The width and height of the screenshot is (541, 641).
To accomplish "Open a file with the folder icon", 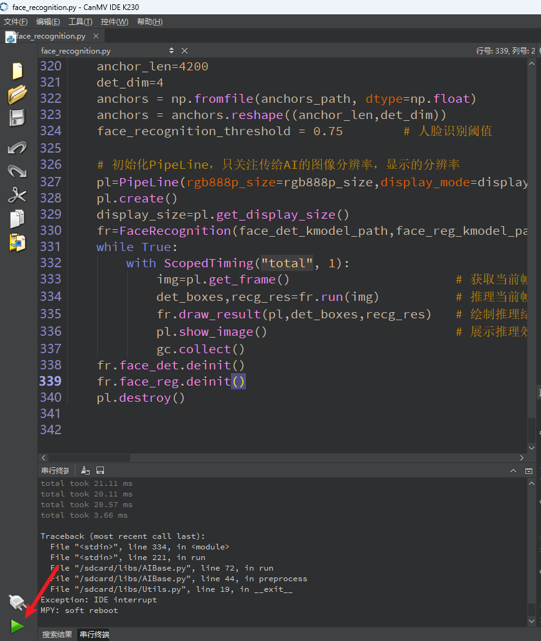I will [17, 95].
